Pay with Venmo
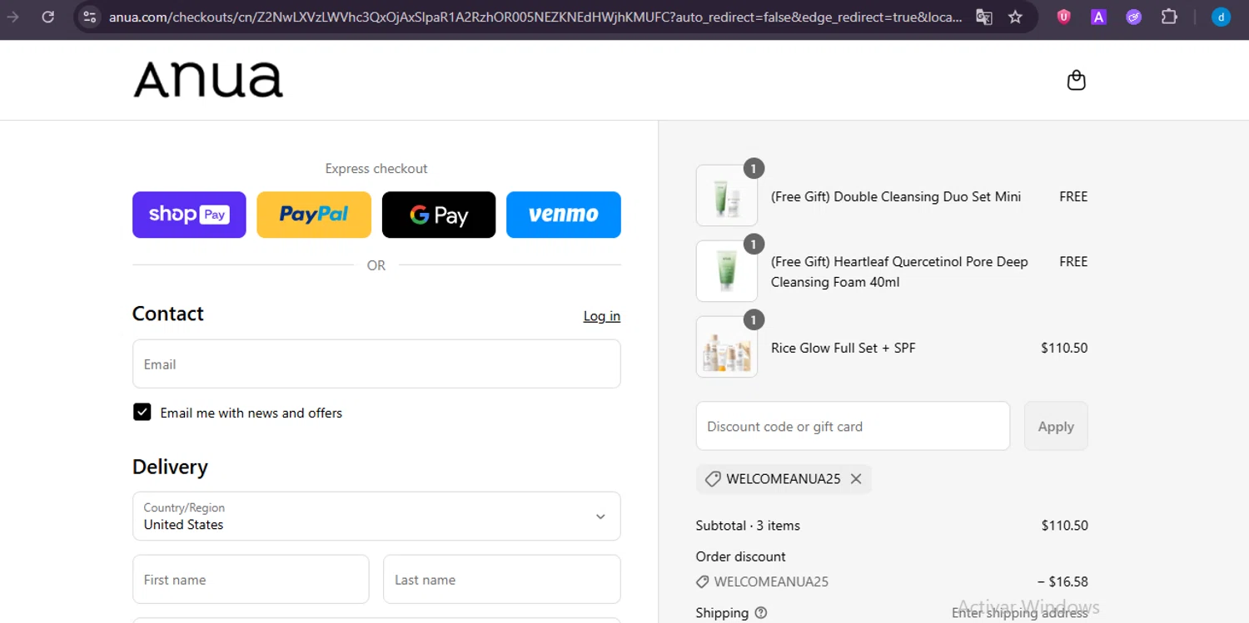 click(564, 215)
